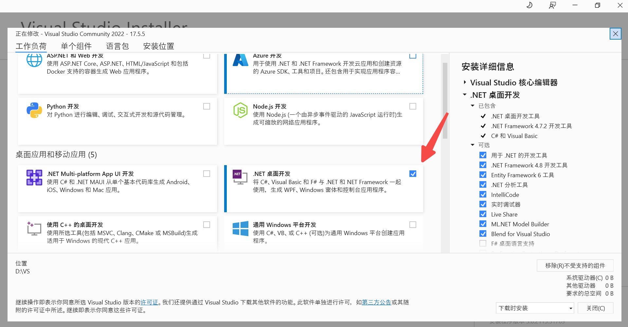Check the Node.js 开发 workload checkbox
Screen dimensions: 628x327
(x=413, y=106)
